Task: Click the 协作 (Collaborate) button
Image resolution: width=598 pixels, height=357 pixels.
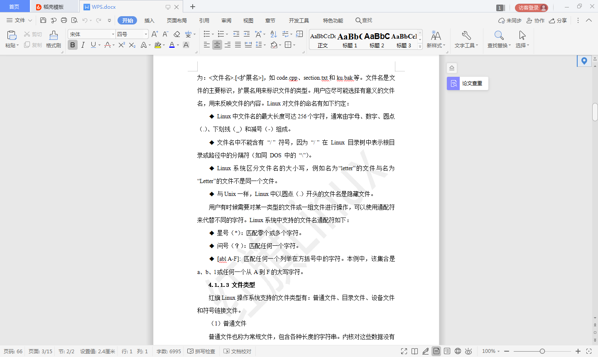Action: pos(535,20)
